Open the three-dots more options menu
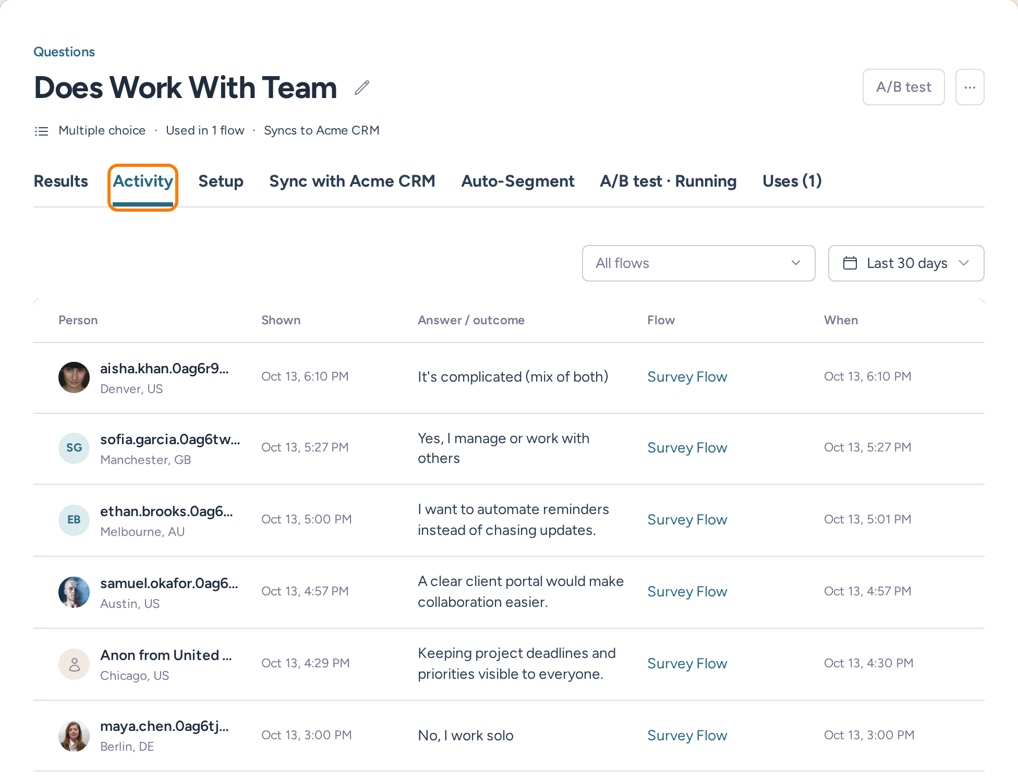The width and height of the screenshot is (1018, 782). (x=969, y=87)
